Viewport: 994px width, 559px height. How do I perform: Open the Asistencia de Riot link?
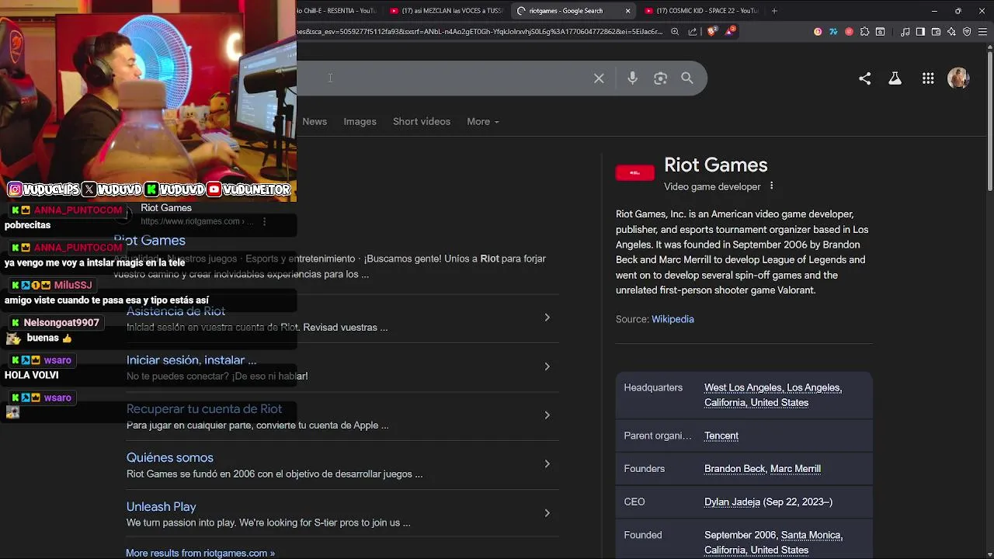176,311
